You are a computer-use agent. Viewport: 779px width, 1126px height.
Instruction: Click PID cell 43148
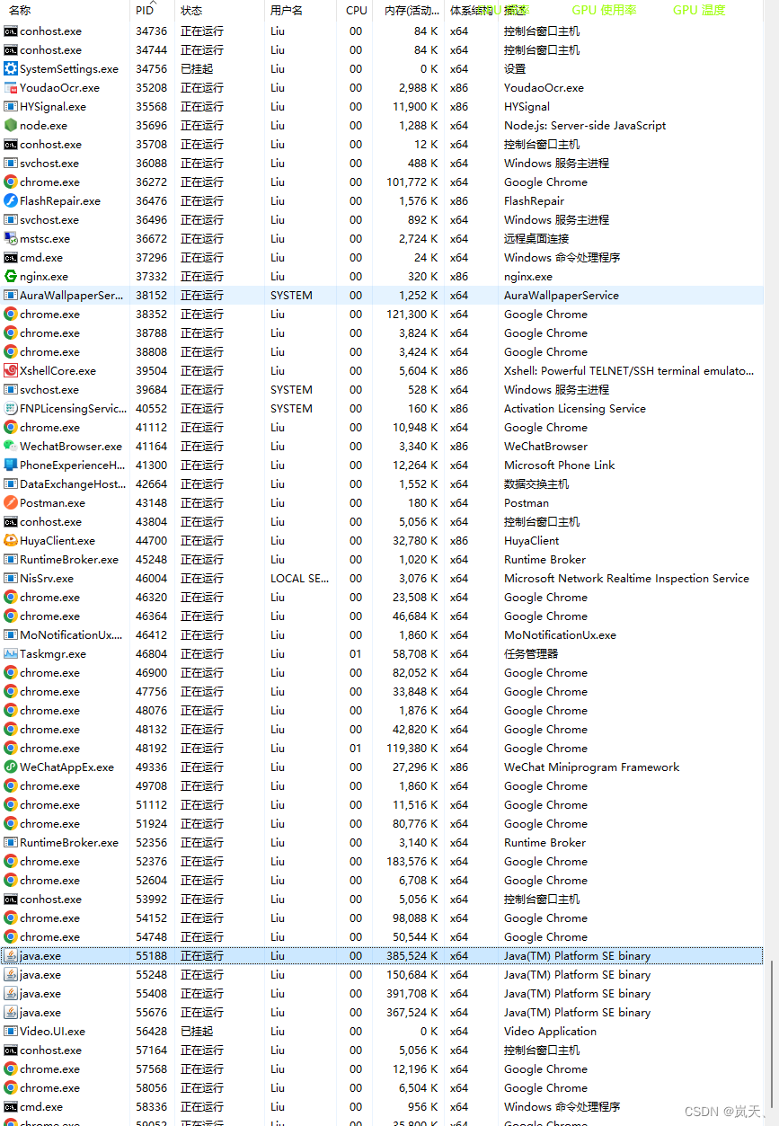(x=151, y=503)
